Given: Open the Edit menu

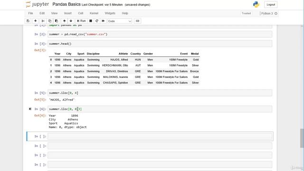Looking at the screenshot, I should pyautogui.click(x=42, y=13).
